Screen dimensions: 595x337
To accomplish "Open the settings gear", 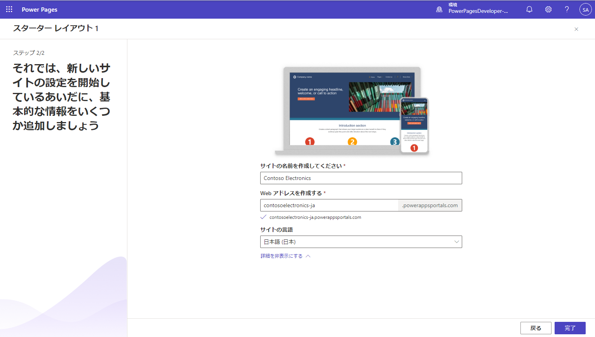I will 548,9.
